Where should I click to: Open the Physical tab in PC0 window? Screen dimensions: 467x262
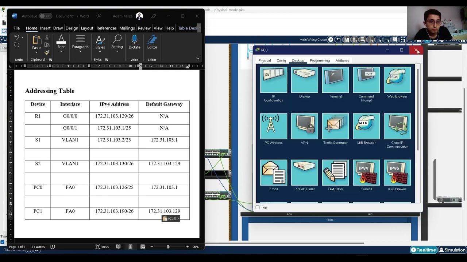click(x=265, y=60)
